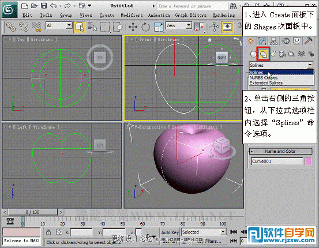Open a file with the Open icon
Viewport: 319px width, 248px height.
click(34, 6)
